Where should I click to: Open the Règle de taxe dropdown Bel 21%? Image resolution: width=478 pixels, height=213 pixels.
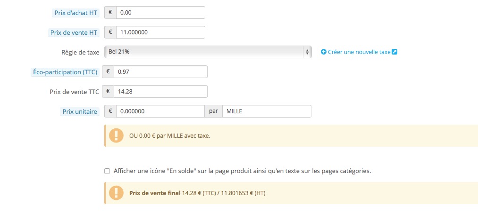tap(208, 52)
